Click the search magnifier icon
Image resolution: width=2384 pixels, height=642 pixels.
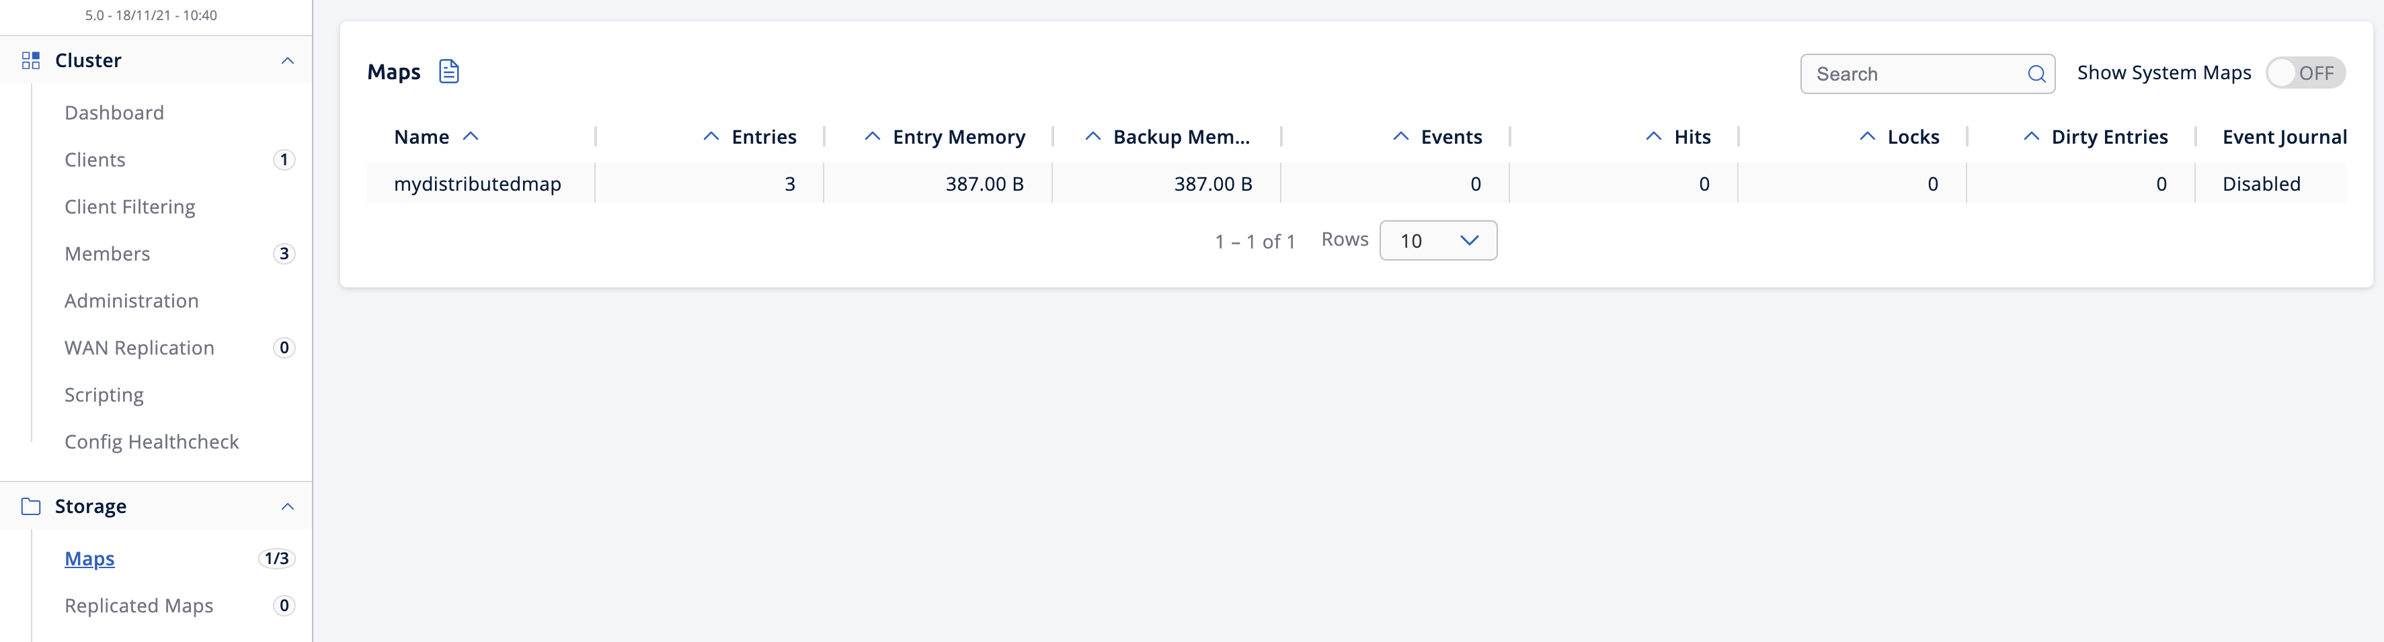click(x=2036, y=74)
